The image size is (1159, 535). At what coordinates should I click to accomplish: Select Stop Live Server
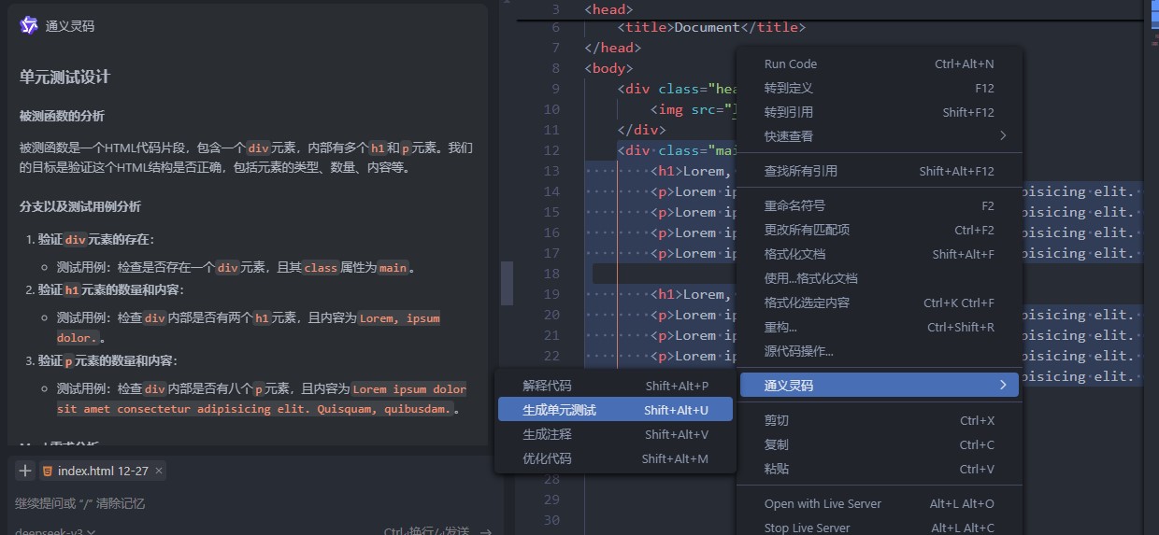coord(880,528)
